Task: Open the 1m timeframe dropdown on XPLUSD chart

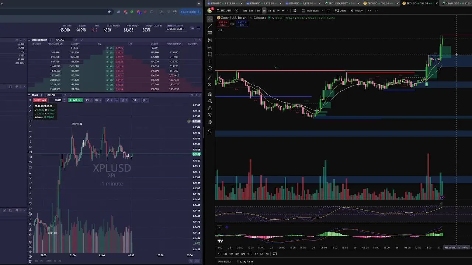Action: [x=89, y=100]
